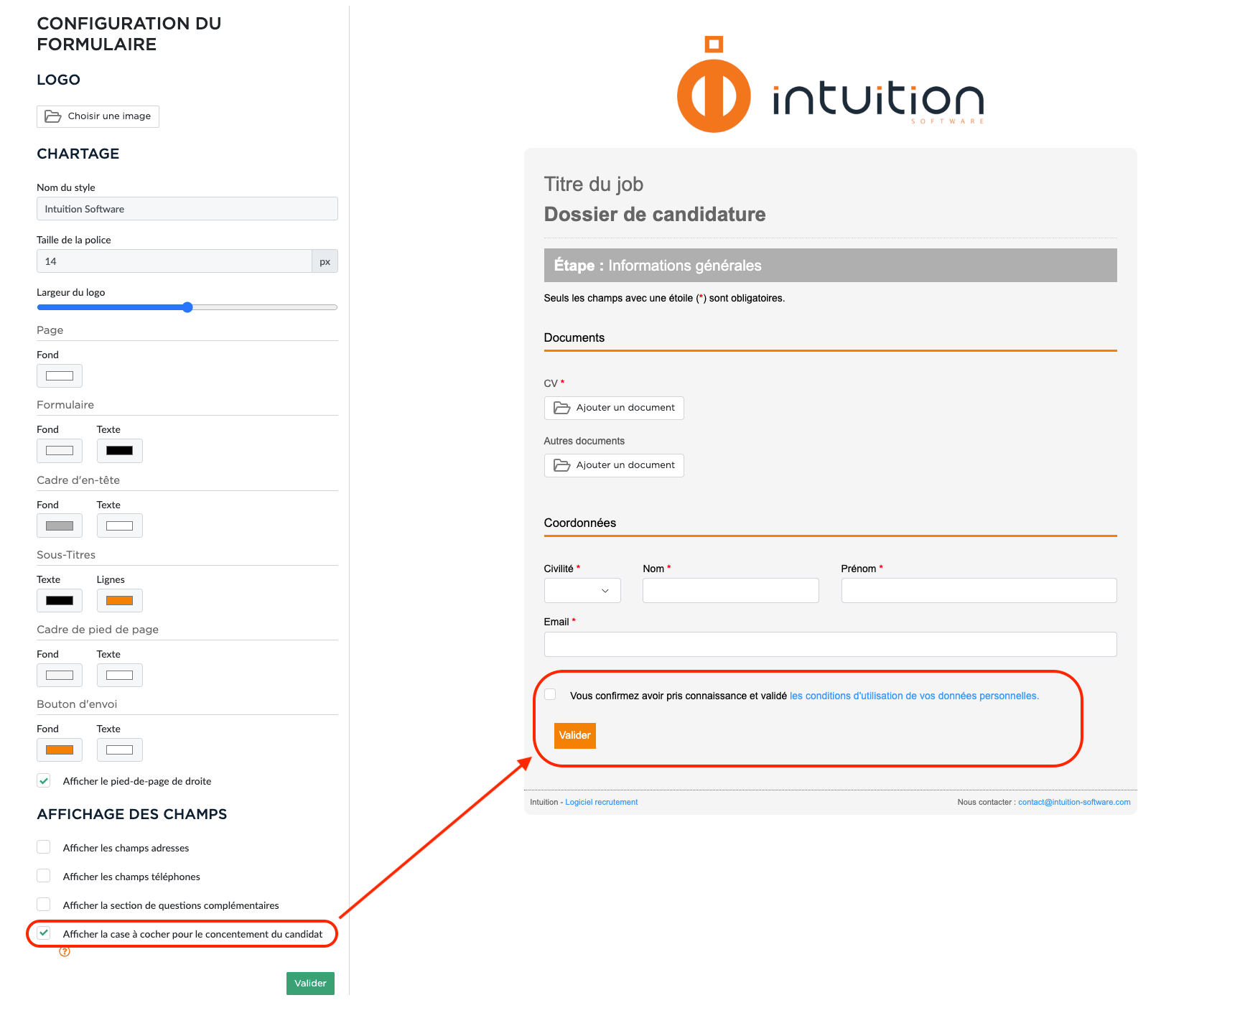
Task: Click the Prénom text field
Action: tap(979, 591)
